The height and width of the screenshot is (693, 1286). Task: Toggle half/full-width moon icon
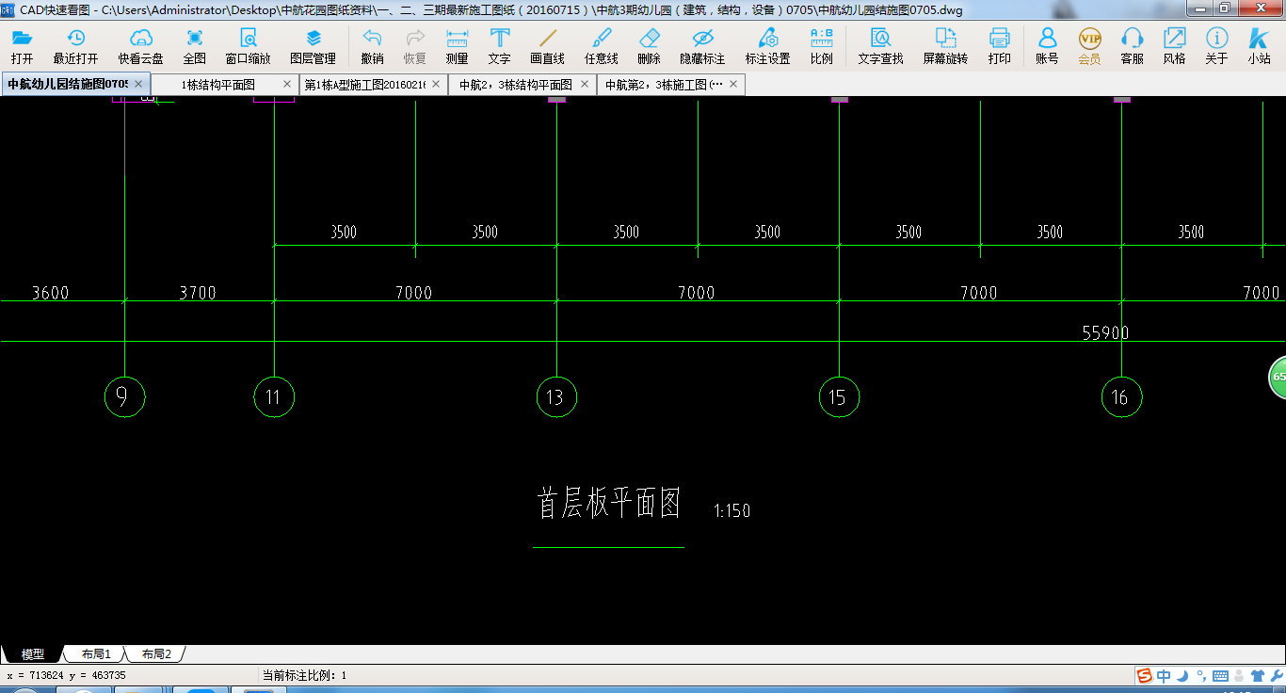pyautogui.click(x=1182, y=676)
